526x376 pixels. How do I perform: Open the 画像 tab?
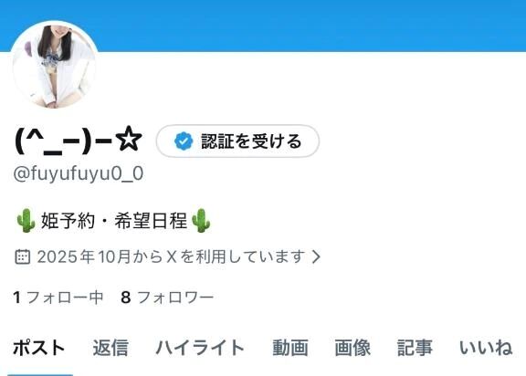coord(352,348)
